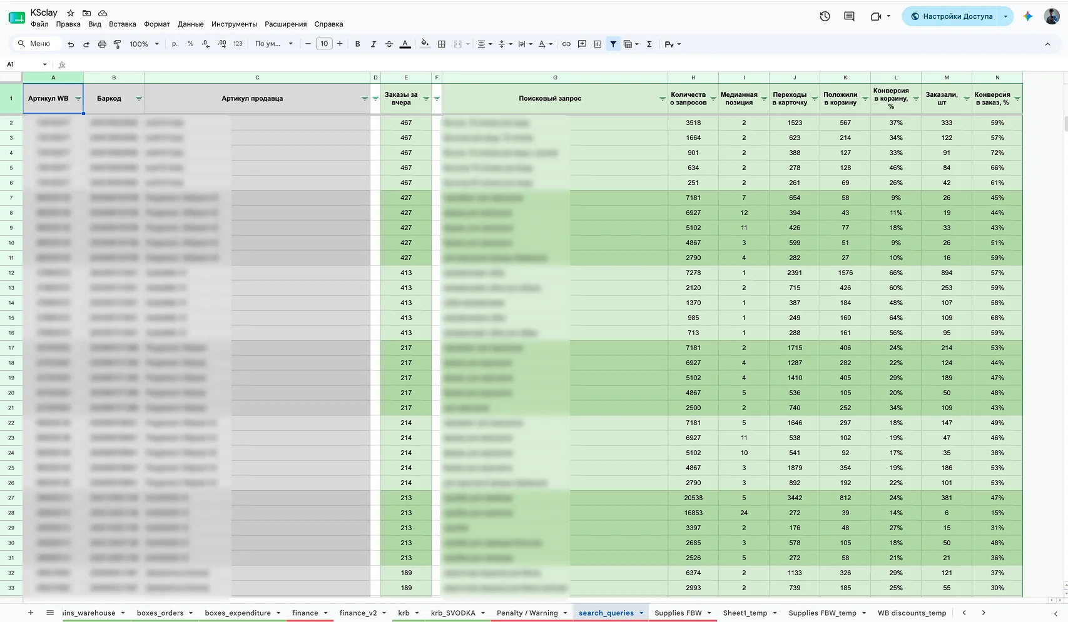This screenshot has width=1068, height=622.
Task: Open Вставка menu
Action: 123,24
